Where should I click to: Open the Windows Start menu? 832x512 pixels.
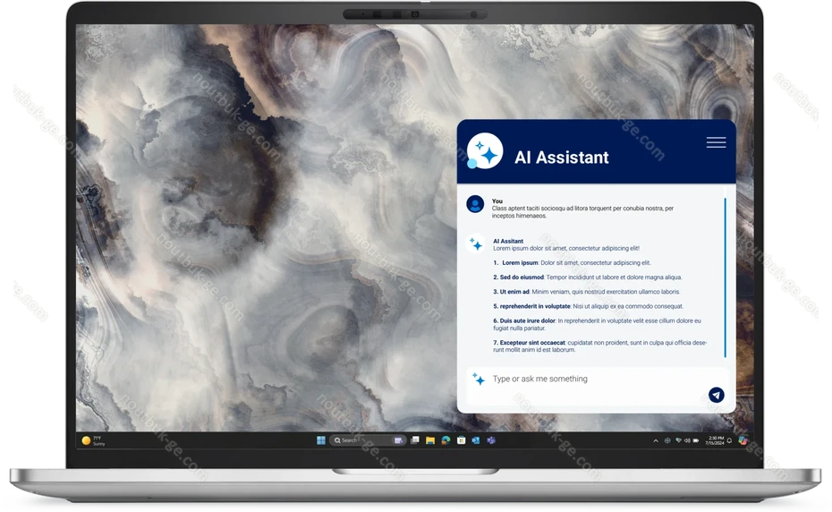321,440
